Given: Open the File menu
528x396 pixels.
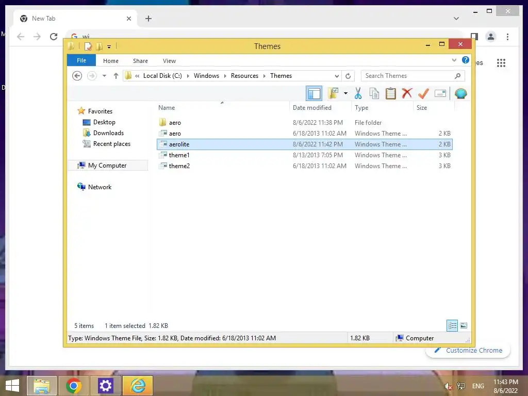Looking at the screenshot, I should point(81,61).
